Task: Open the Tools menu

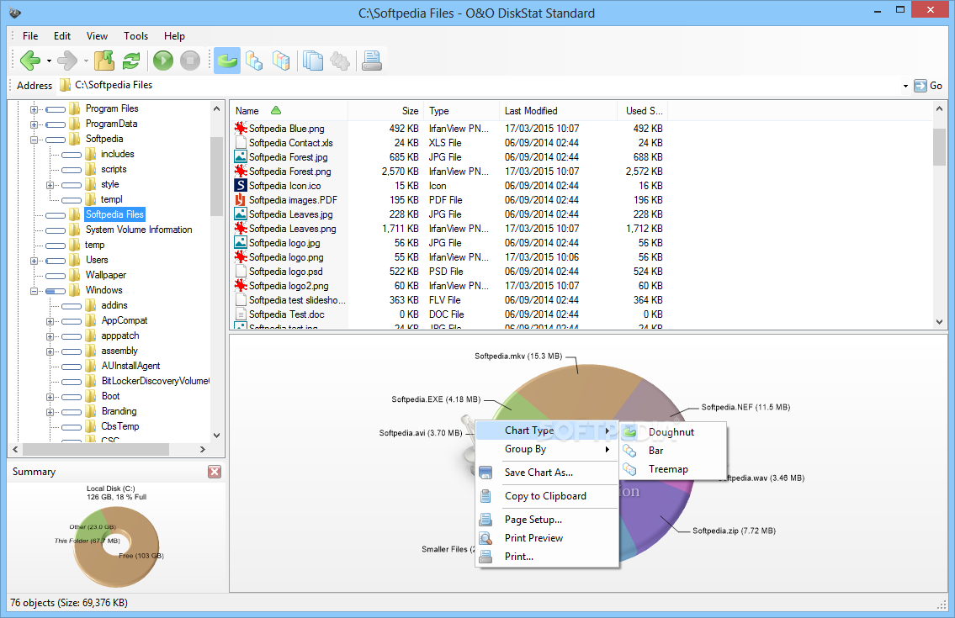Action: click(x=135, y=36)
